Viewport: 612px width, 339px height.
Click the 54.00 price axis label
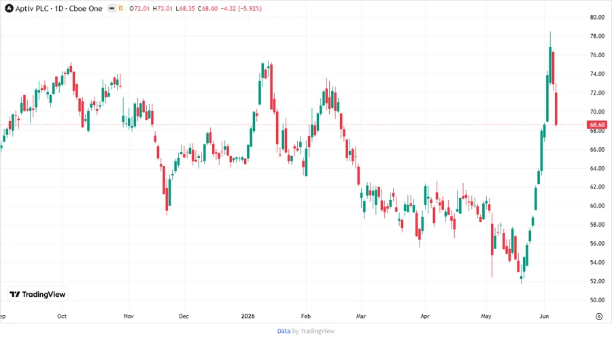pyautogui.click(x=597, y=262)
